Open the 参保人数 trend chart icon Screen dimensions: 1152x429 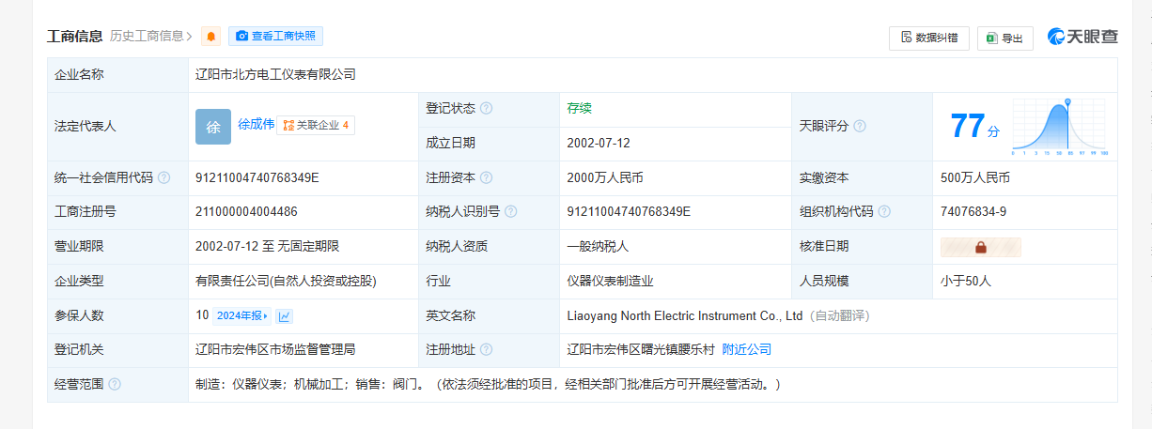(x=285, y=316)
